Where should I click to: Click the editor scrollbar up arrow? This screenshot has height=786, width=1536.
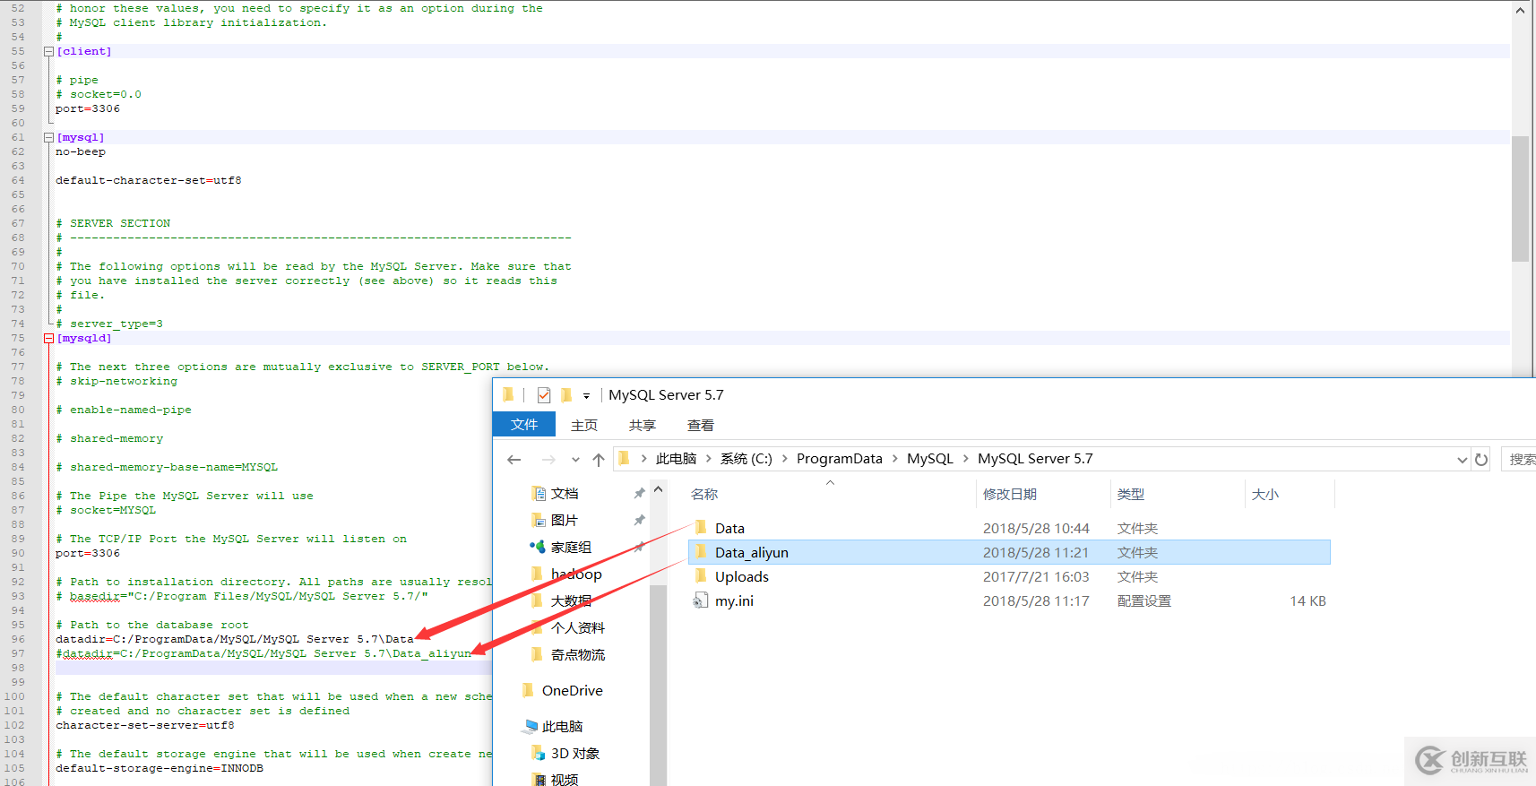[x=1520, y=11]
